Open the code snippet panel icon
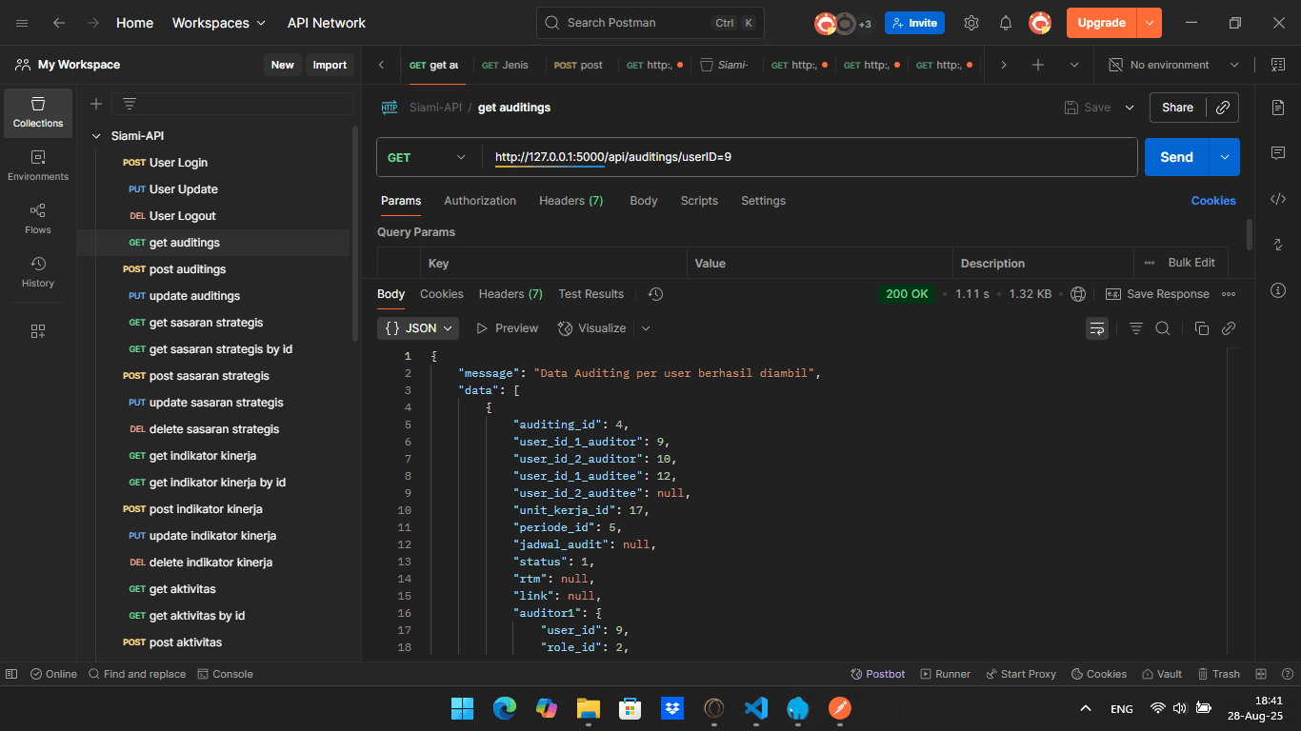 pos(1278,199)
